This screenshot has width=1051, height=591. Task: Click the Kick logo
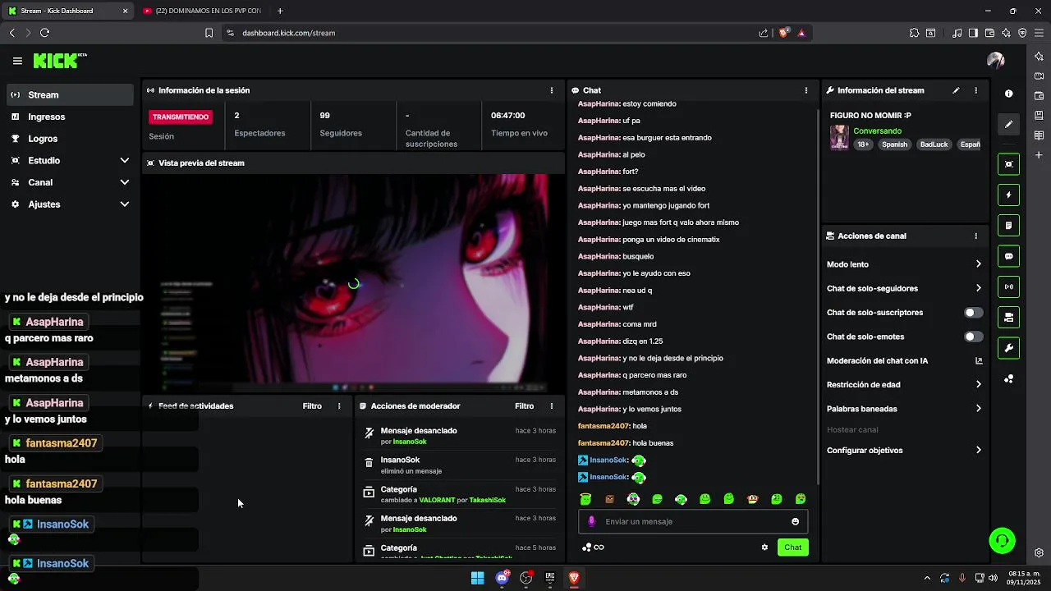(59, 61)
